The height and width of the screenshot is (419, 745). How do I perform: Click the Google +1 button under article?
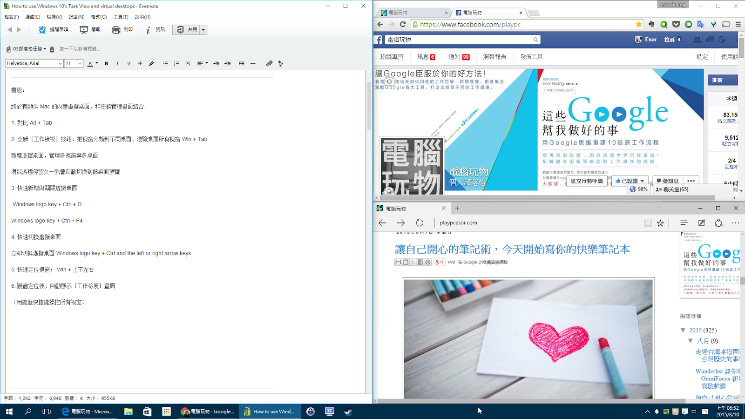coord(439,262)
